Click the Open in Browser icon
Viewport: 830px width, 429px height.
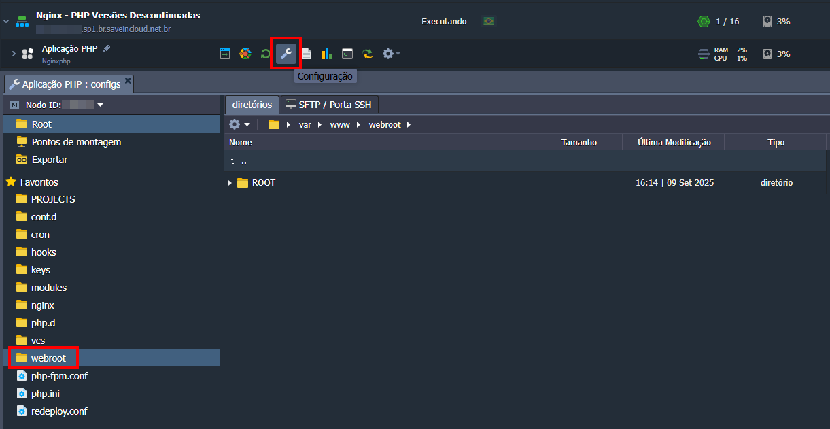(x=225, y=54)
